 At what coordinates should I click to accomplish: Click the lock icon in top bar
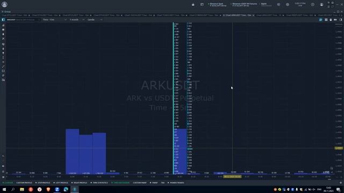tap(193, 4)
